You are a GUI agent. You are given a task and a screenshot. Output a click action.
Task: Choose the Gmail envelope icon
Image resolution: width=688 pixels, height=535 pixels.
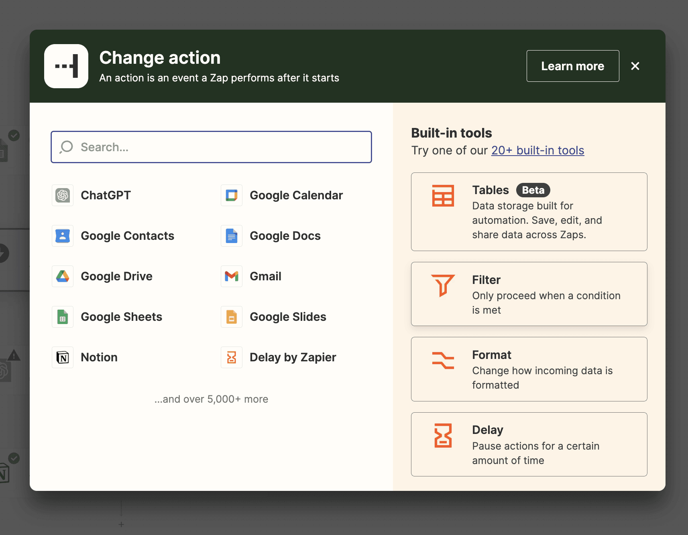232,276
